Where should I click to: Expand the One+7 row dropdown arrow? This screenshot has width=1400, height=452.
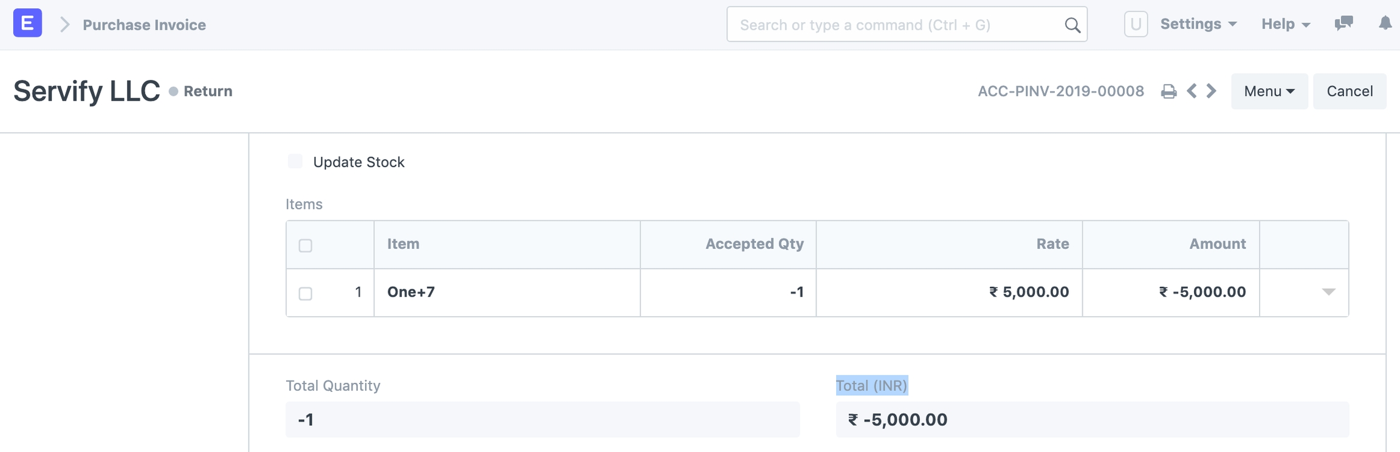[1328, 292]
